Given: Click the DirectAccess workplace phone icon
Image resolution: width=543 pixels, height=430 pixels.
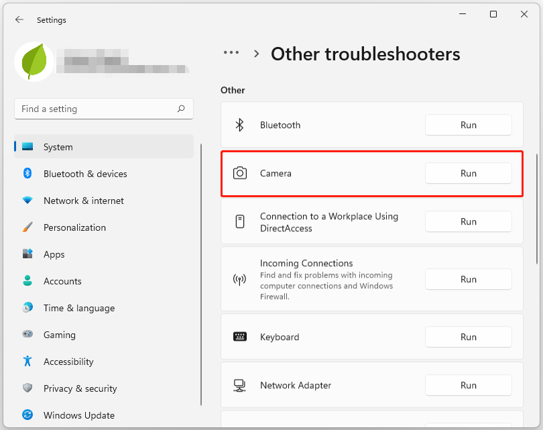Looking at the screenshot, I should (x=239, y=222).
